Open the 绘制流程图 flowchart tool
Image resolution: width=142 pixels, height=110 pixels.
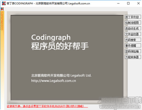coord(133,23)
